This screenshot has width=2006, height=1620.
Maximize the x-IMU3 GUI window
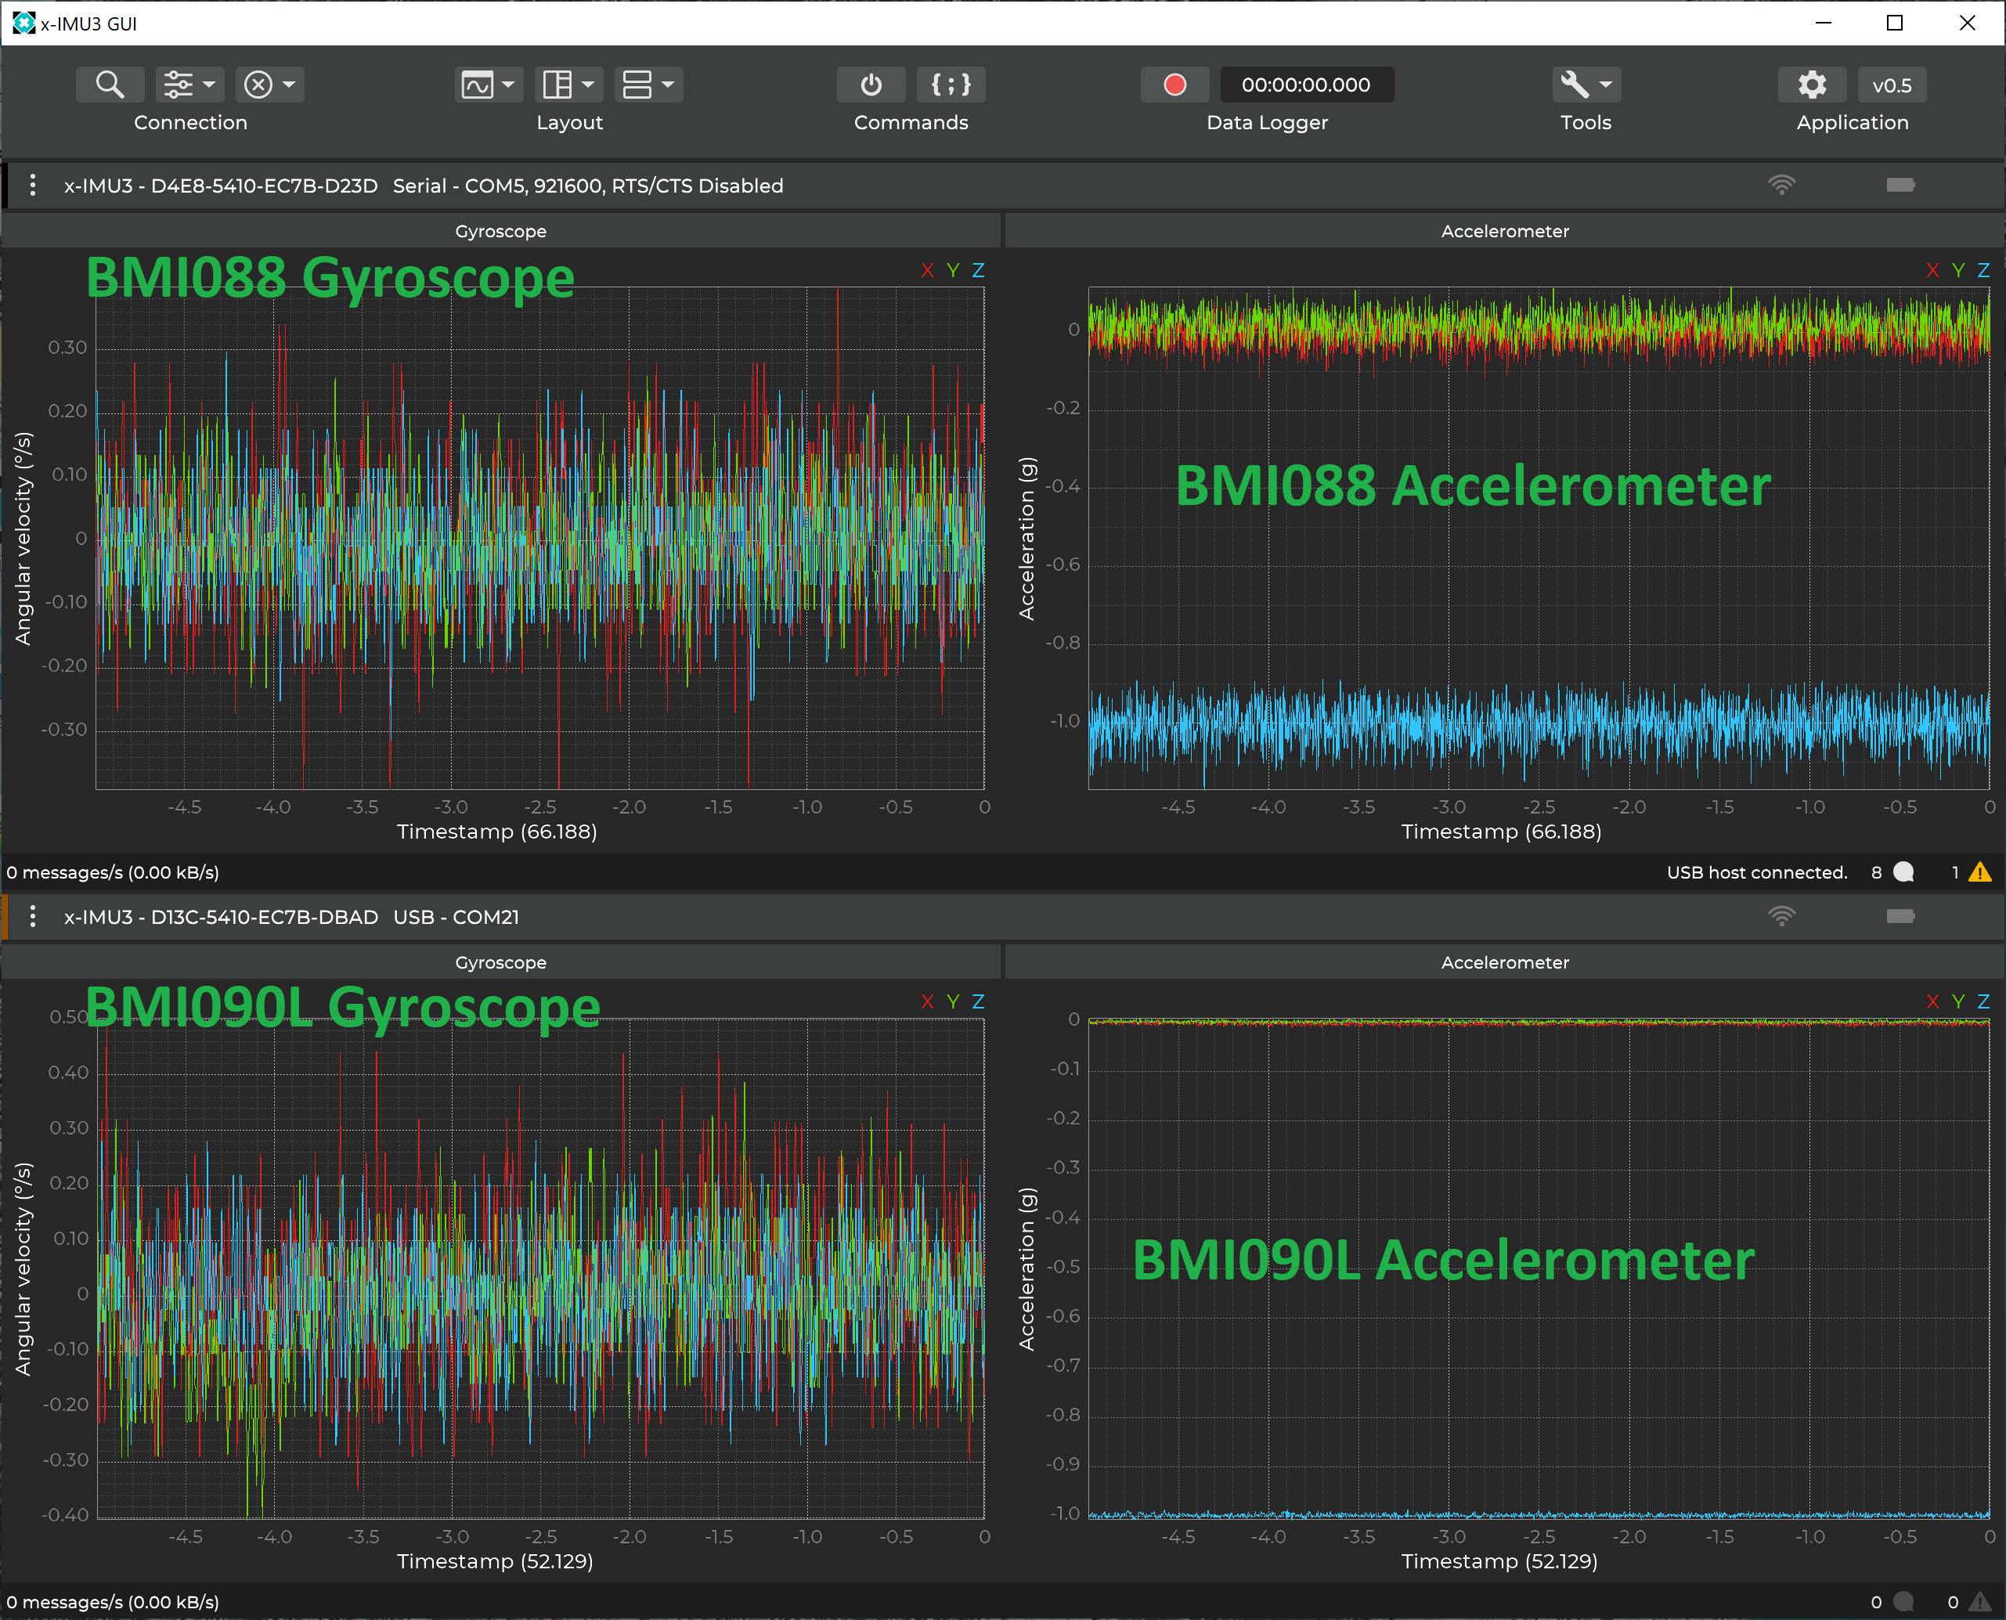pos(1895,23)
